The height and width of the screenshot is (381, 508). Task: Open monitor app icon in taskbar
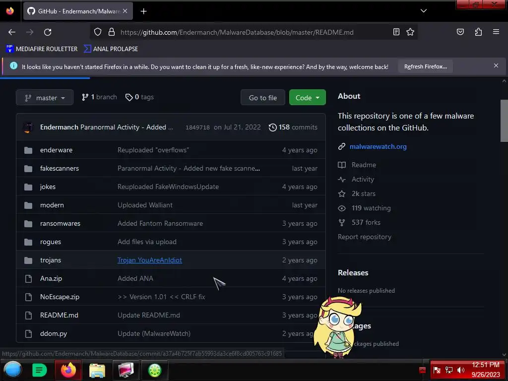[x=126, y=370]
